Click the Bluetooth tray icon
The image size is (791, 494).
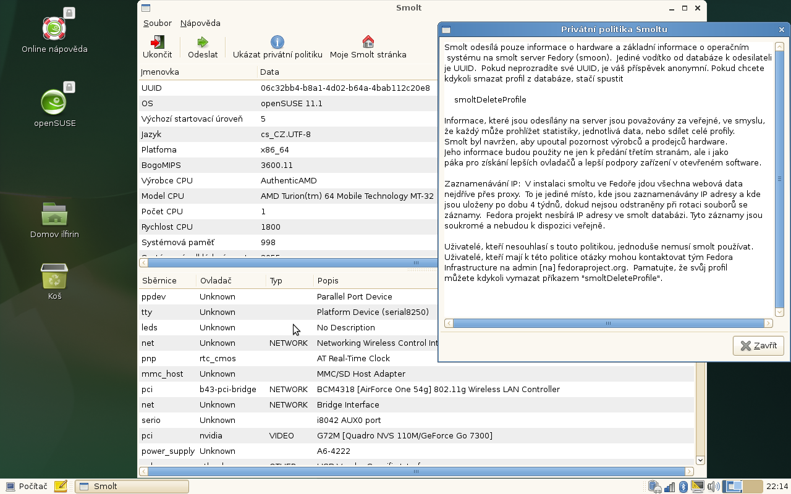(683, 487)
